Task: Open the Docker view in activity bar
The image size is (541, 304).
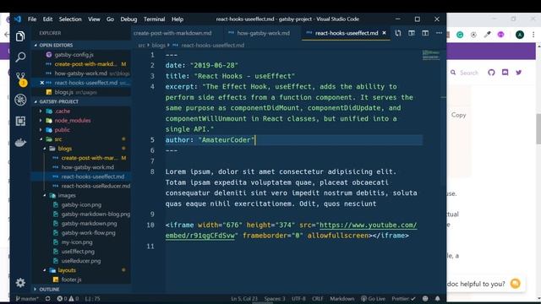Action: tap(20, 143)
